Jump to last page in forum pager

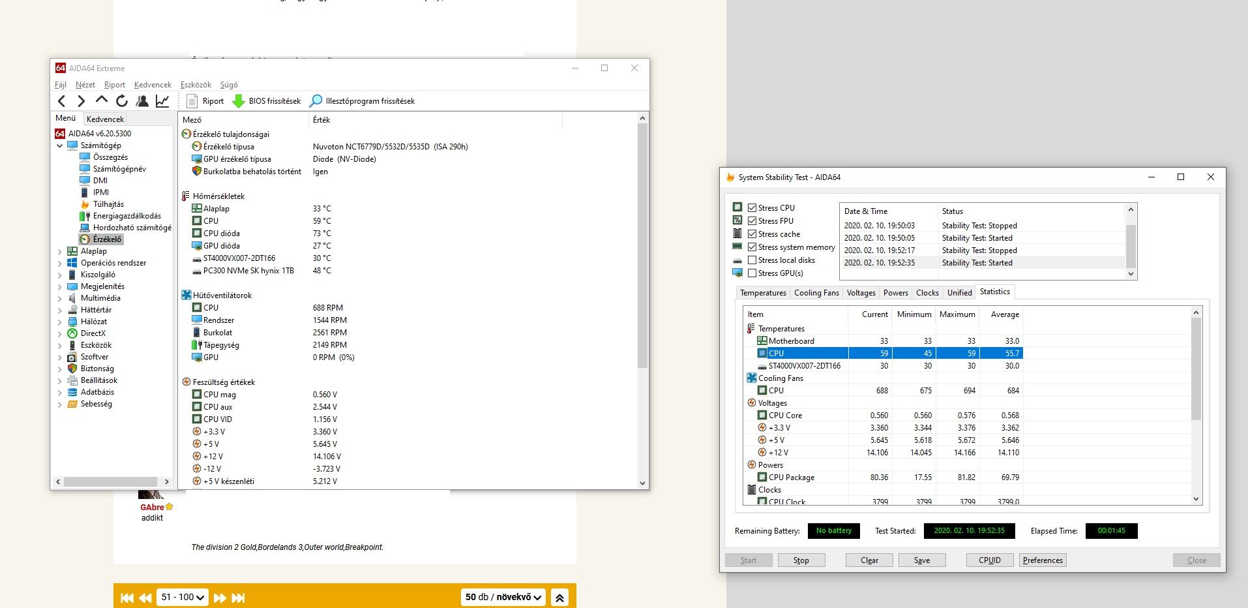point(239,598)
